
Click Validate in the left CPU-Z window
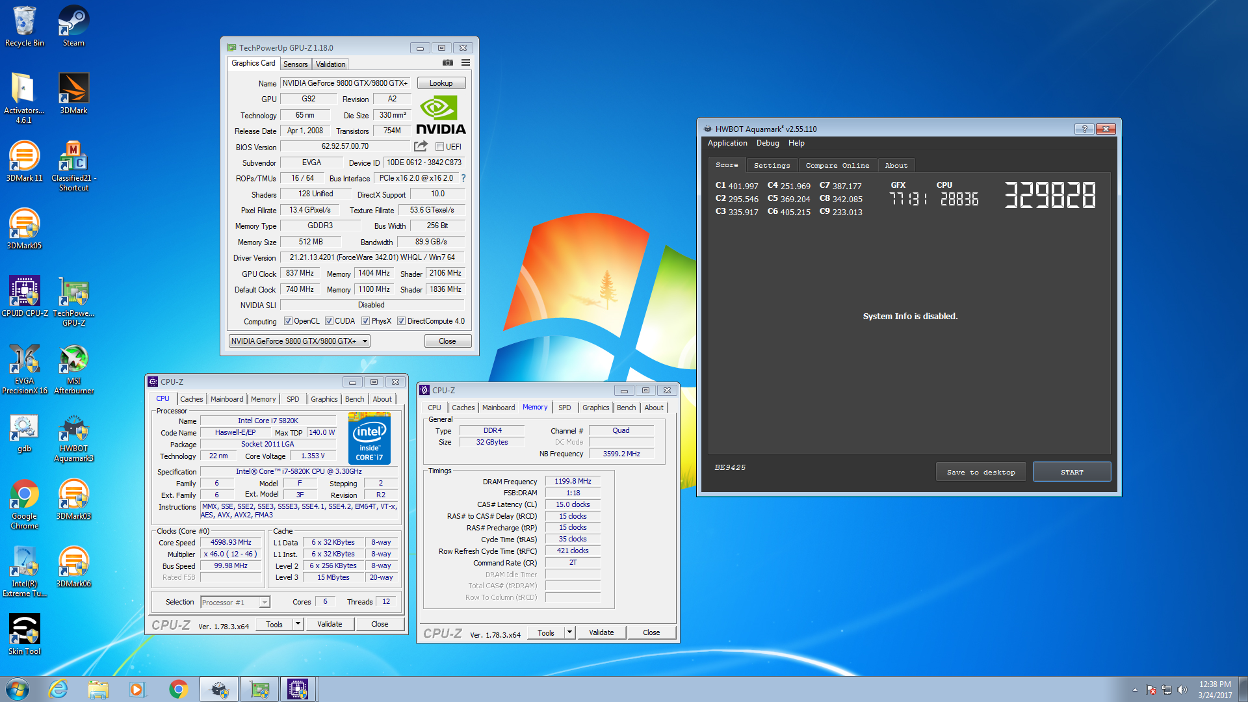(x=330, y=624)
